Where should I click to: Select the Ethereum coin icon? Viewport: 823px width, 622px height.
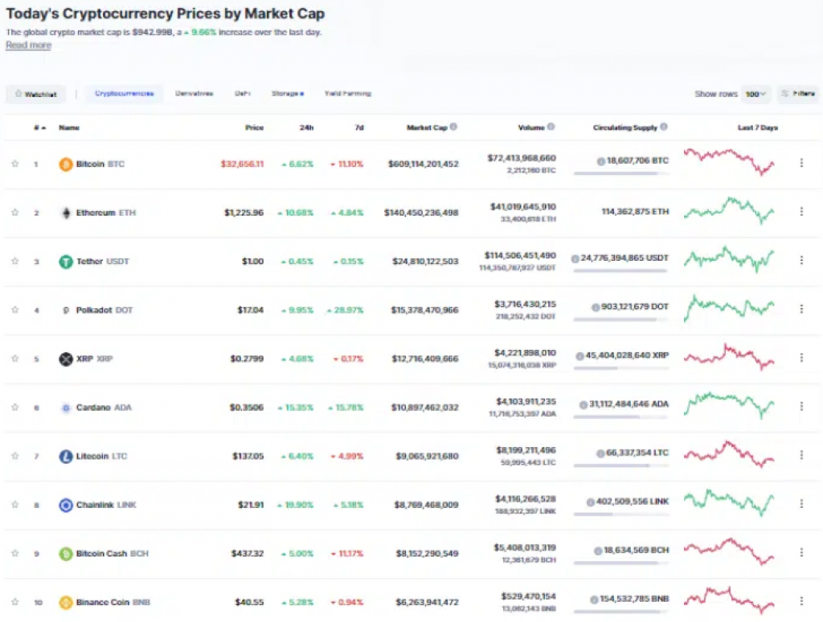point(65,213)
